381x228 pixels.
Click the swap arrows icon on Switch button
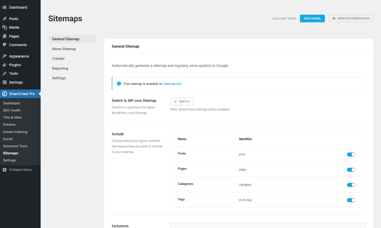click(175, 102)
